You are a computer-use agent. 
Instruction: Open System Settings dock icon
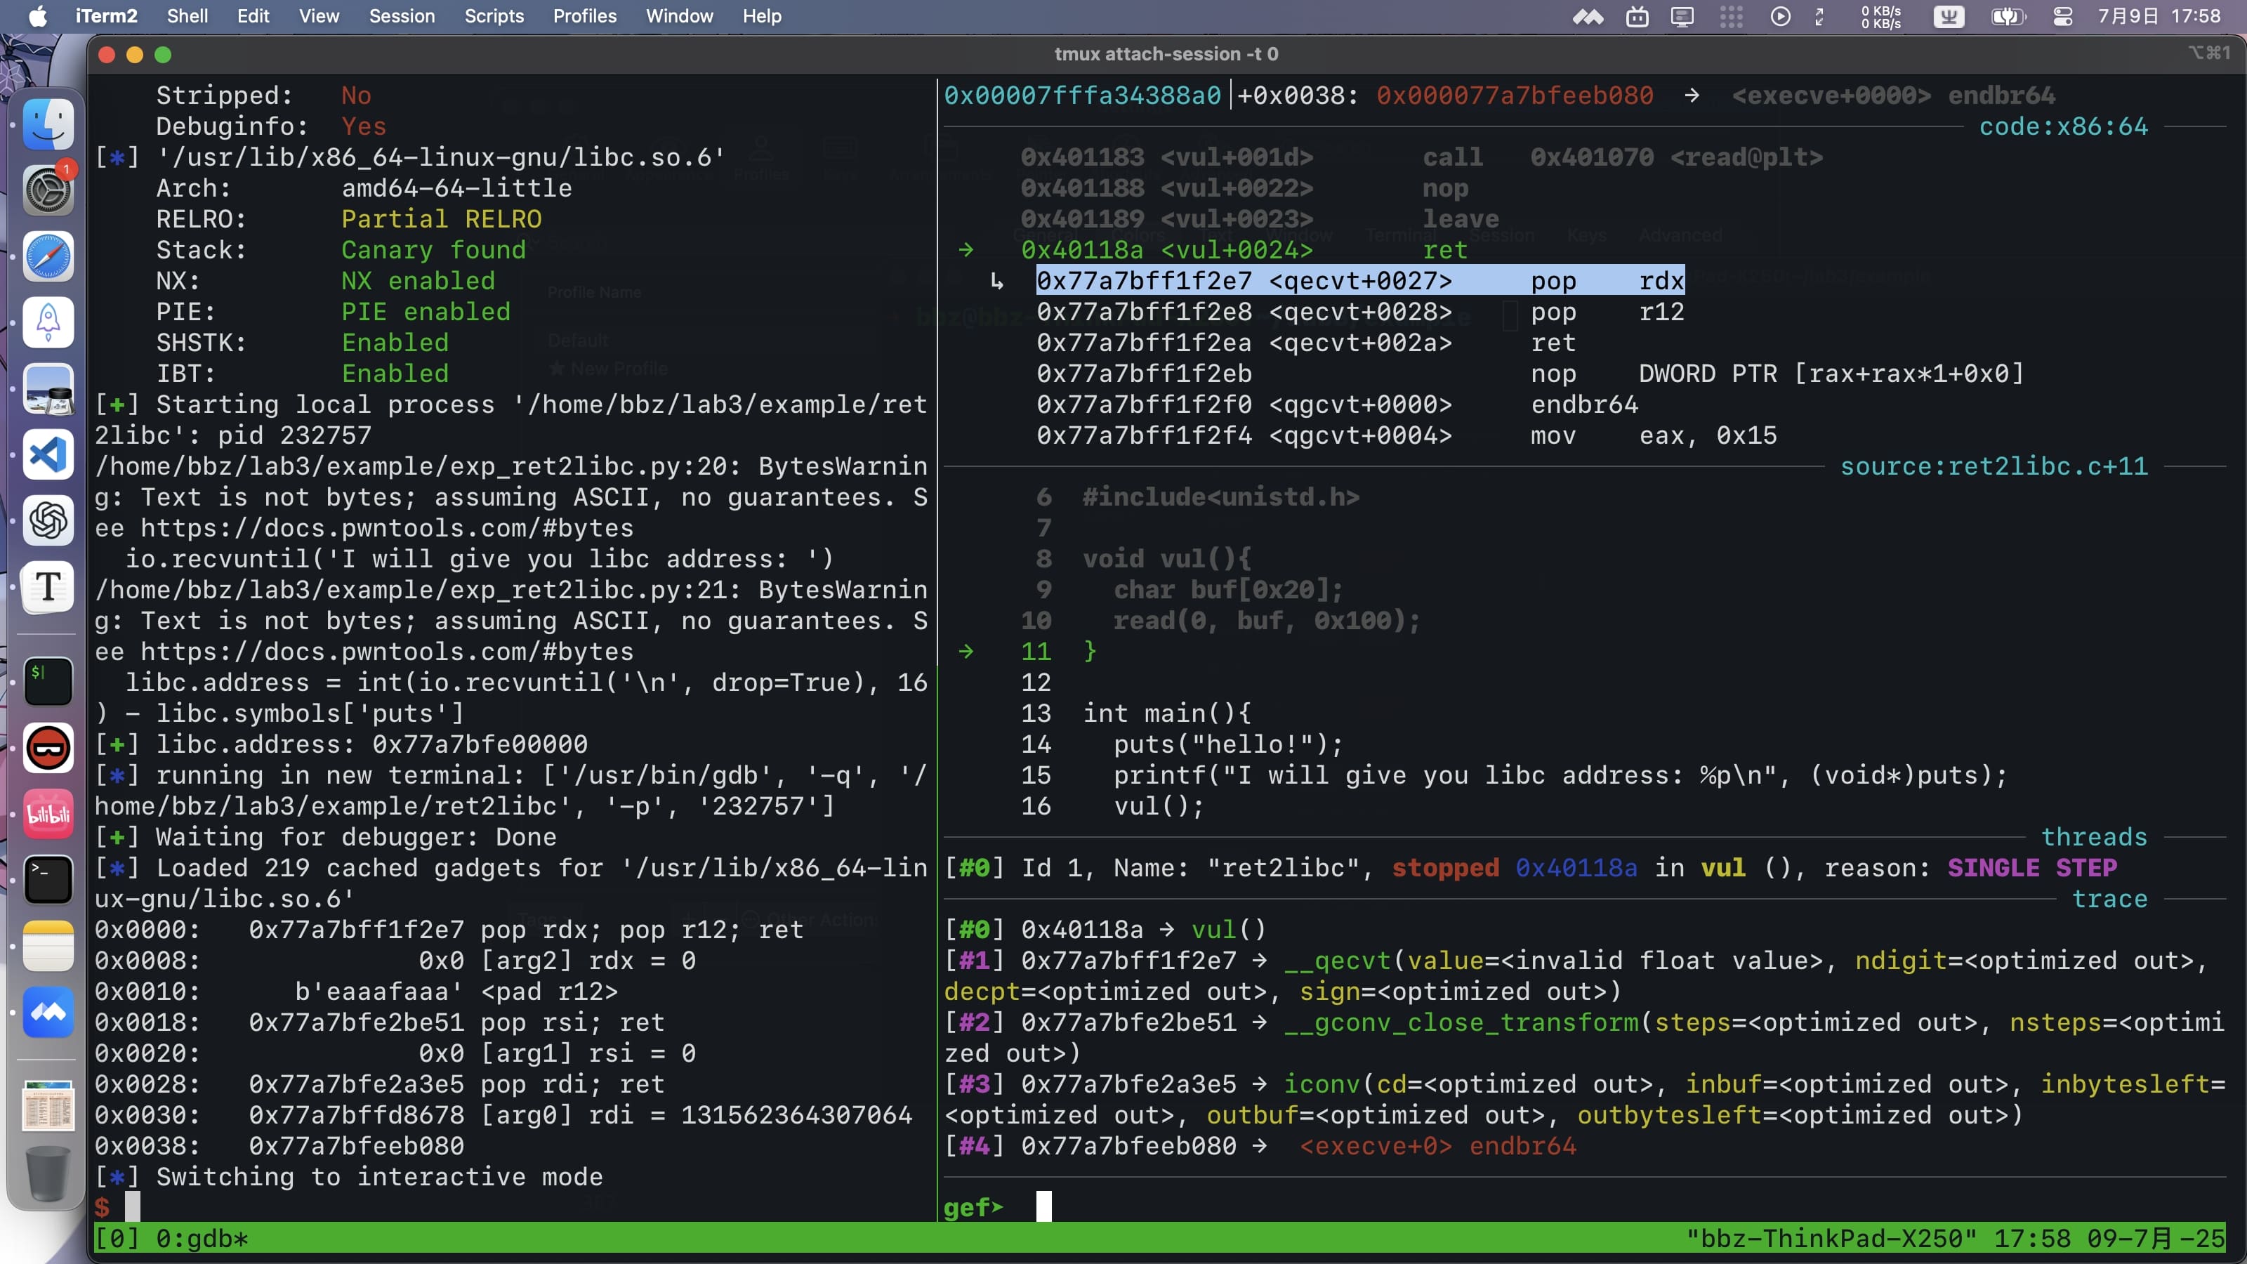(x=48, y=190)
